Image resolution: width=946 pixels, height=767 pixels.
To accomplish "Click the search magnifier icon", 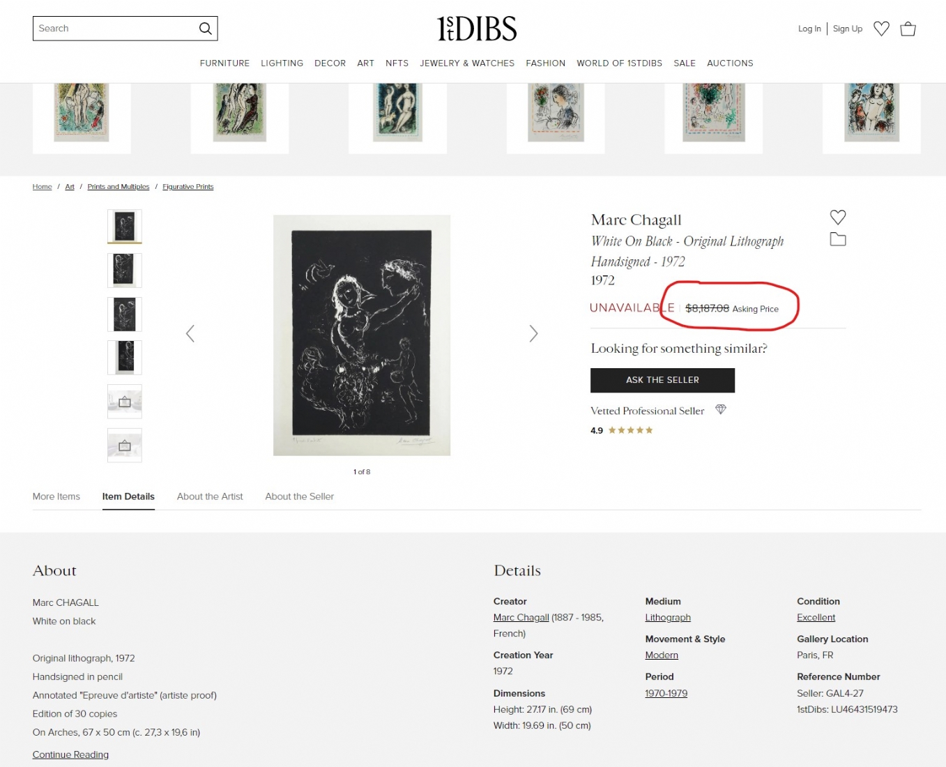I will 205,29.
